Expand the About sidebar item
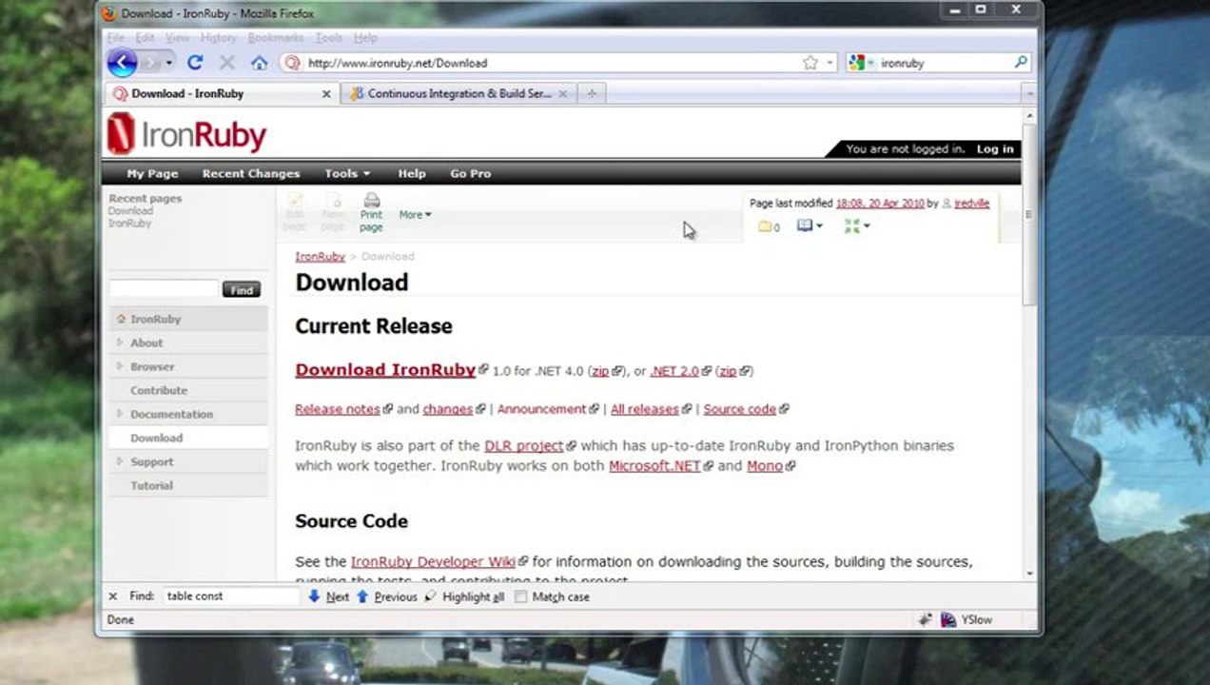Viewport: 1210px width, 685px height. [x=120, y=342]
